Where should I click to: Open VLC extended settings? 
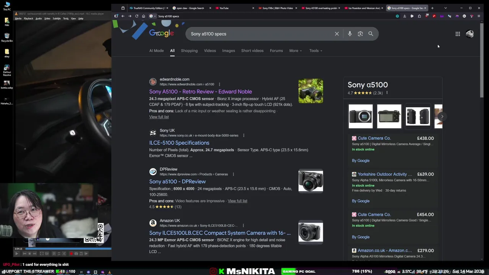pyautogui.click(x=47, y=254)
